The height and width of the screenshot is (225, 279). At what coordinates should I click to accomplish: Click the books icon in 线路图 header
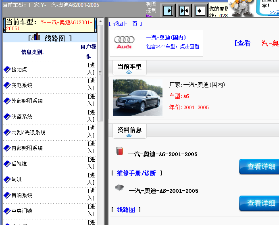(36, 37)
